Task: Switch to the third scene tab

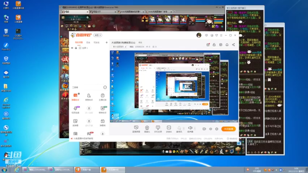Action: 97,42
